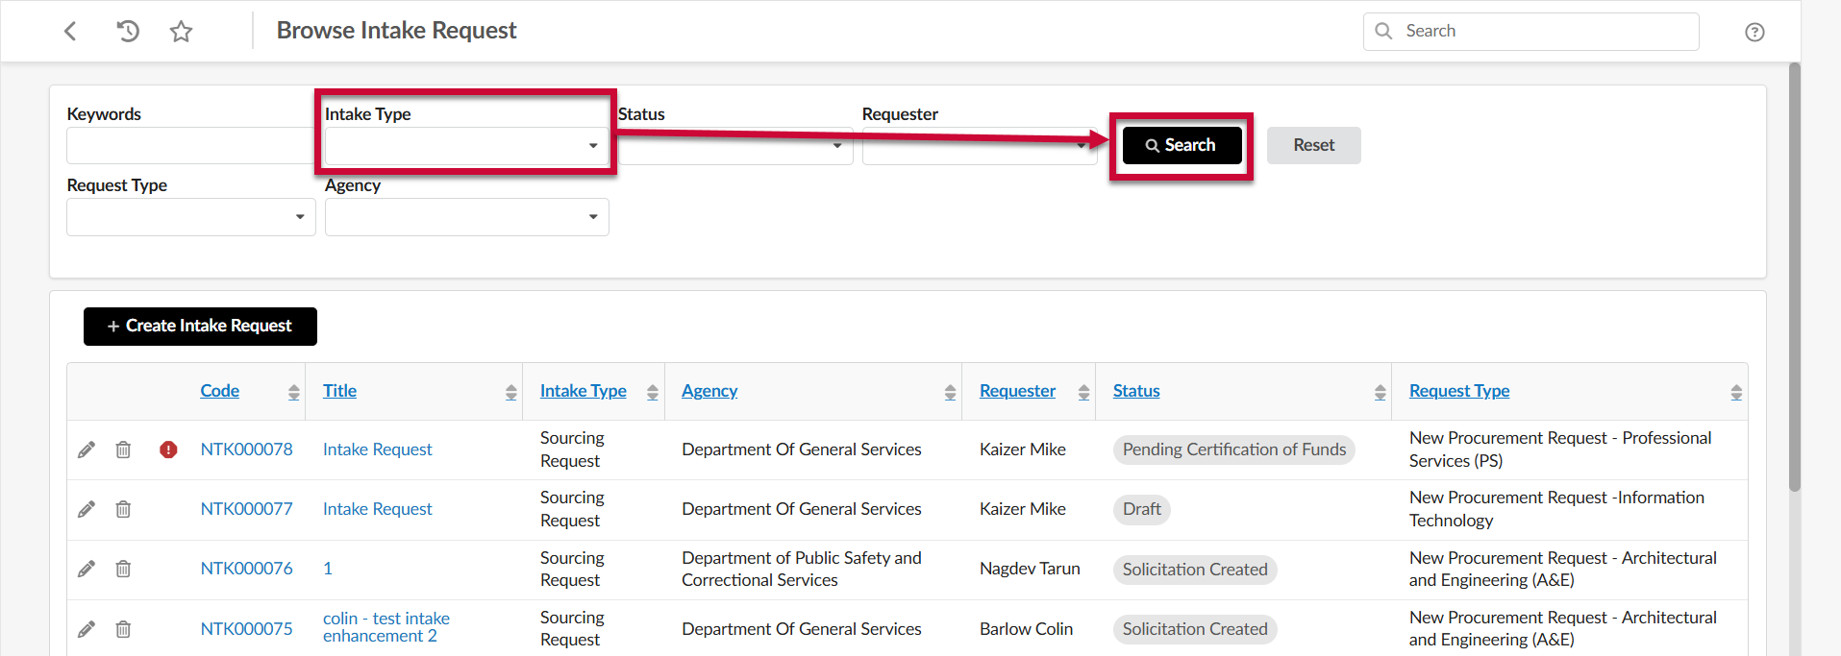Sort Agency column using arrows icon
The height and width of the screenshot is (656, 1841).
point(950,392)
